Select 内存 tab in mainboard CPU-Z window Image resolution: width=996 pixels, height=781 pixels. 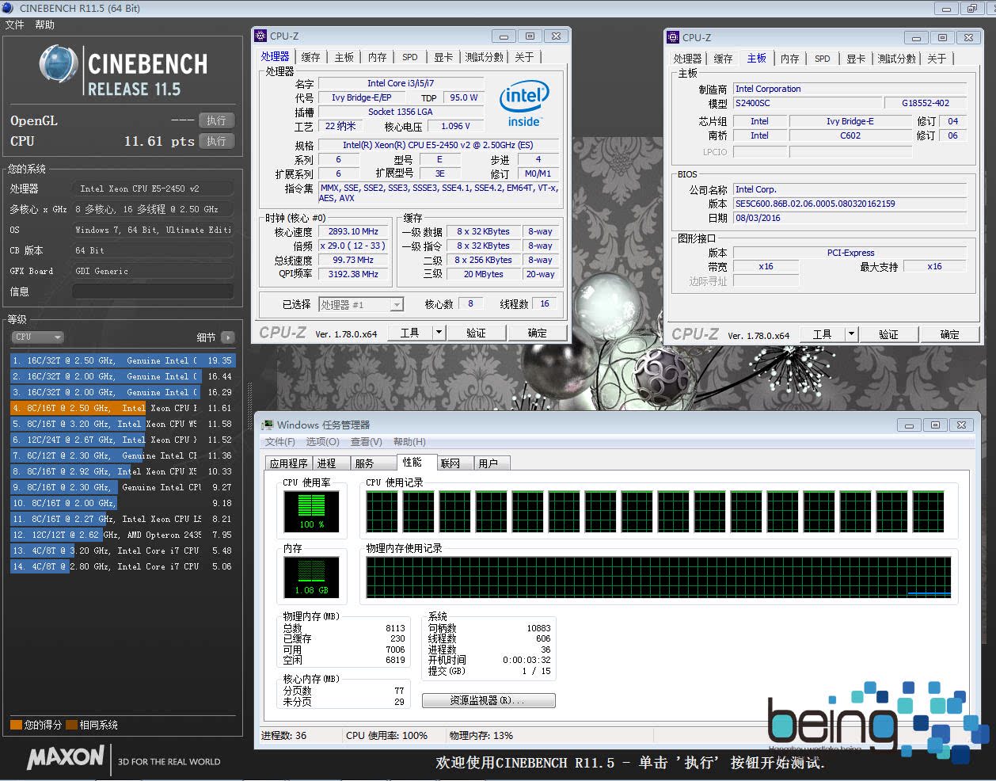point(790,59)
